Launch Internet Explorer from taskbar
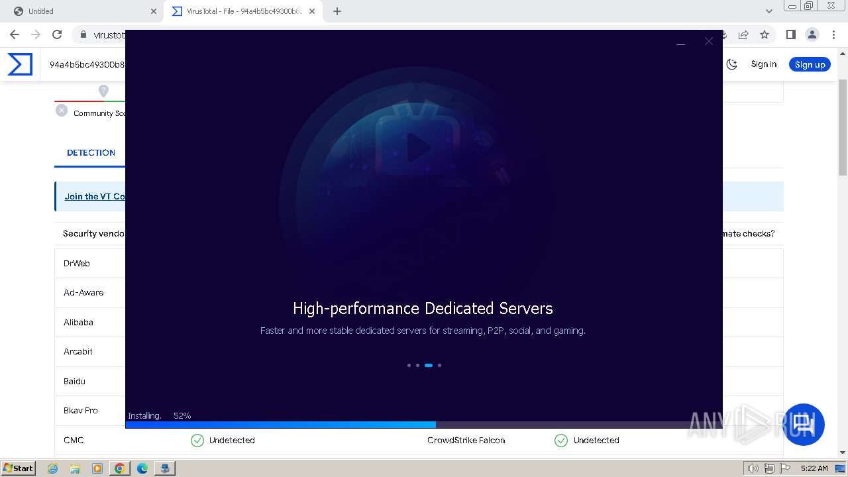848x477 pixels. pos(52,468)
